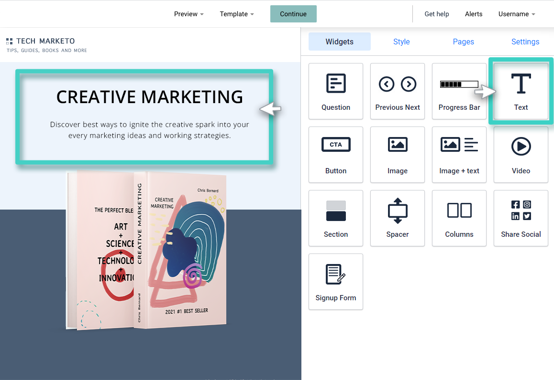Open the Template dropdown
This screenshot has height=380, width=554.
[237, 14]
